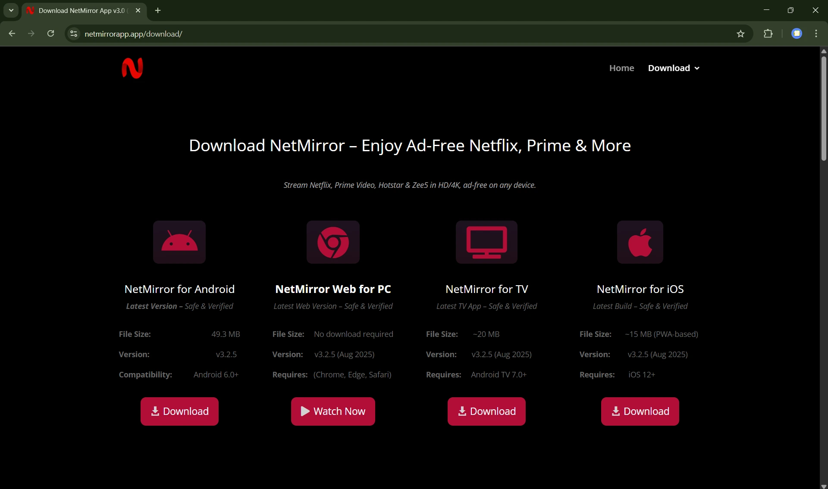
Task: Click the Android TV 7.0+ requirement
Action: [499, 374]
